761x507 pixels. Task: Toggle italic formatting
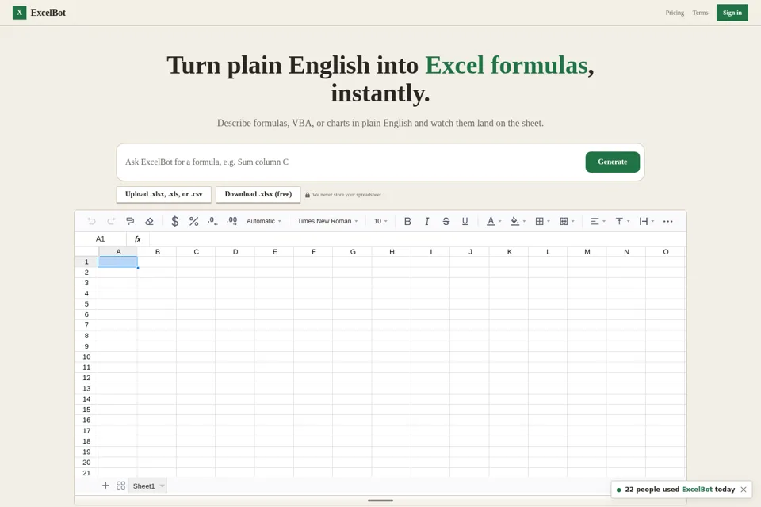pos(426,221)
